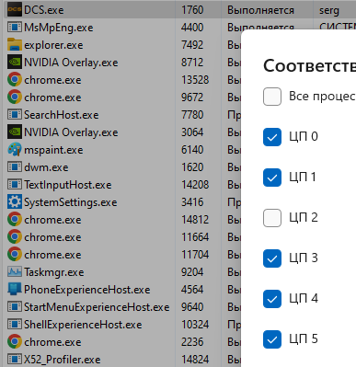Click chrome.exe icon with PID 14812

[15, 220]
